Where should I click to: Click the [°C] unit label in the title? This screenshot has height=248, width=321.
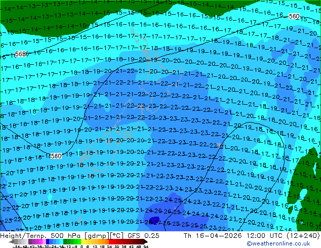116,236
